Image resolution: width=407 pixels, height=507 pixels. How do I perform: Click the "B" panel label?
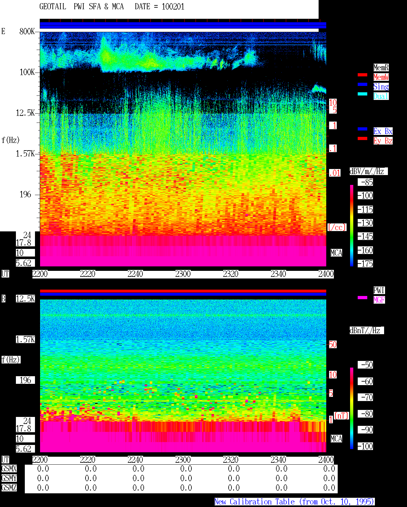3,299
